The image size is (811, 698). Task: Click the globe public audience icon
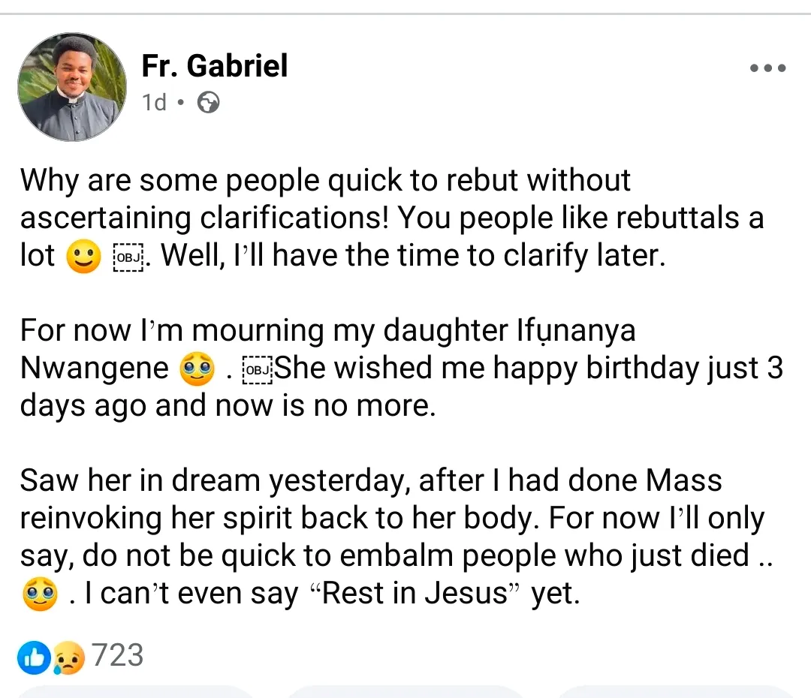pyautogui.click(x=208, y=103)
